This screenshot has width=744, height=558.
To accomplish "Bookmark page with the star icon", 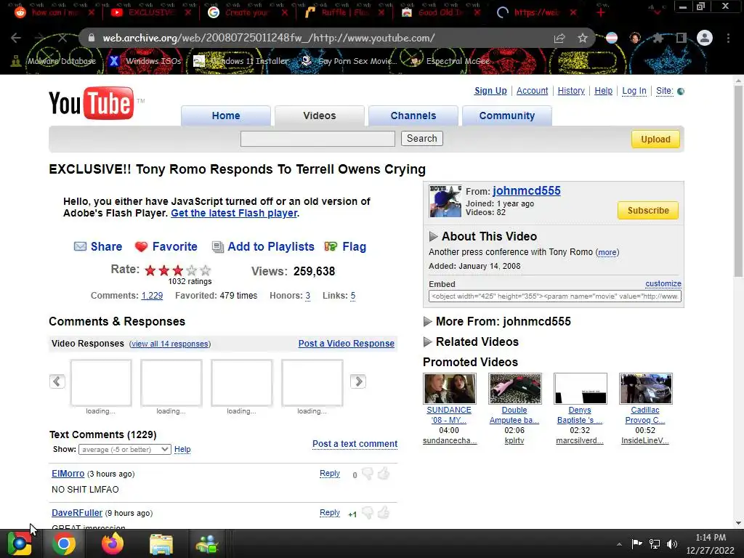I will tap(583, 38).
